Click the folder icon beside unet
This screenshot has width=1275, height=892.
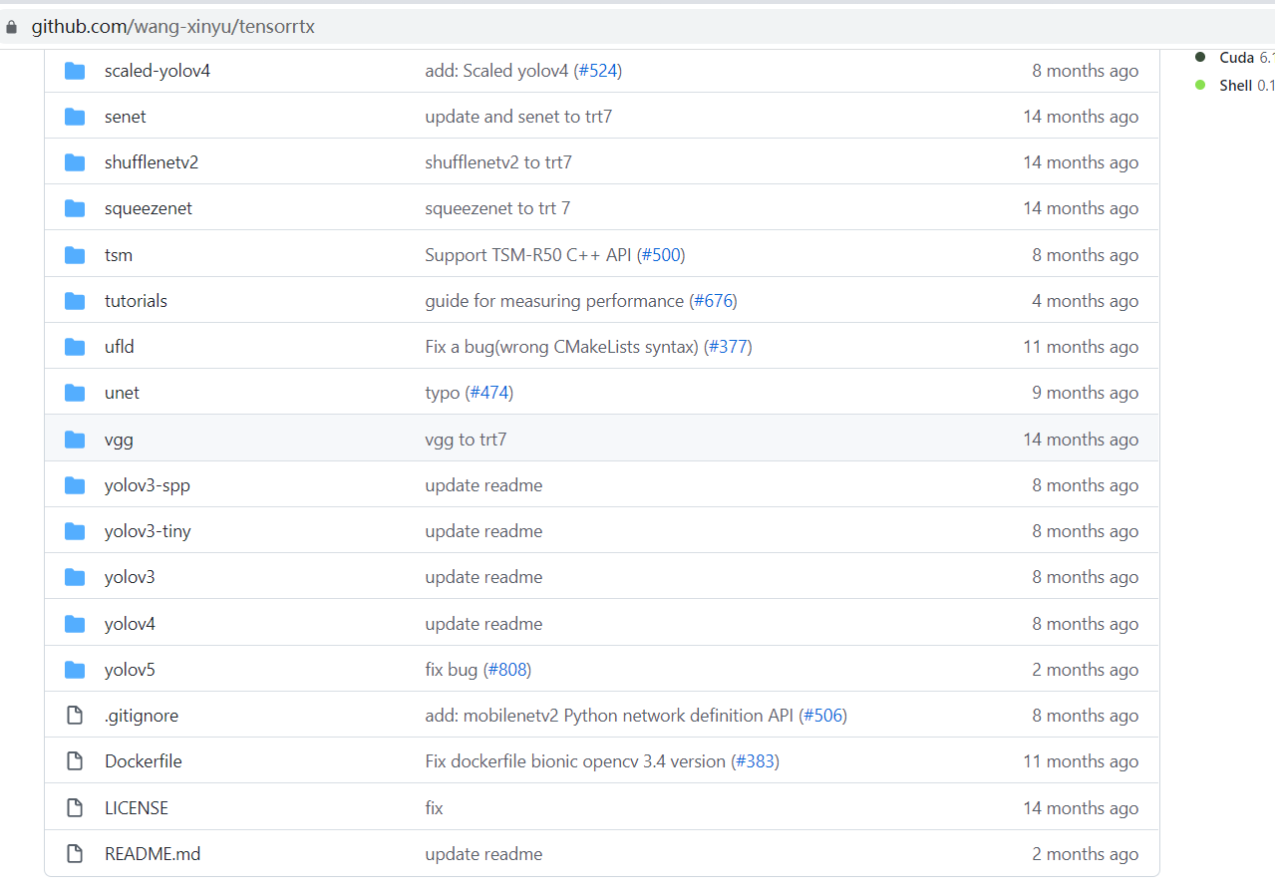(x=75, y=393)
